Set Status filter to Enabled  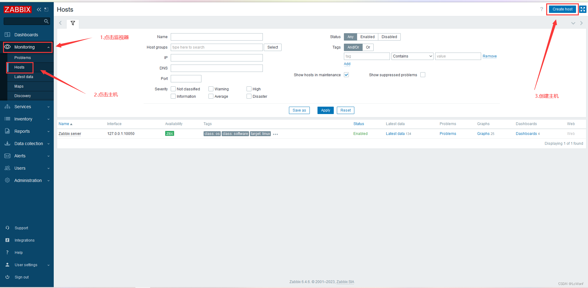click(x=368, y=37)
